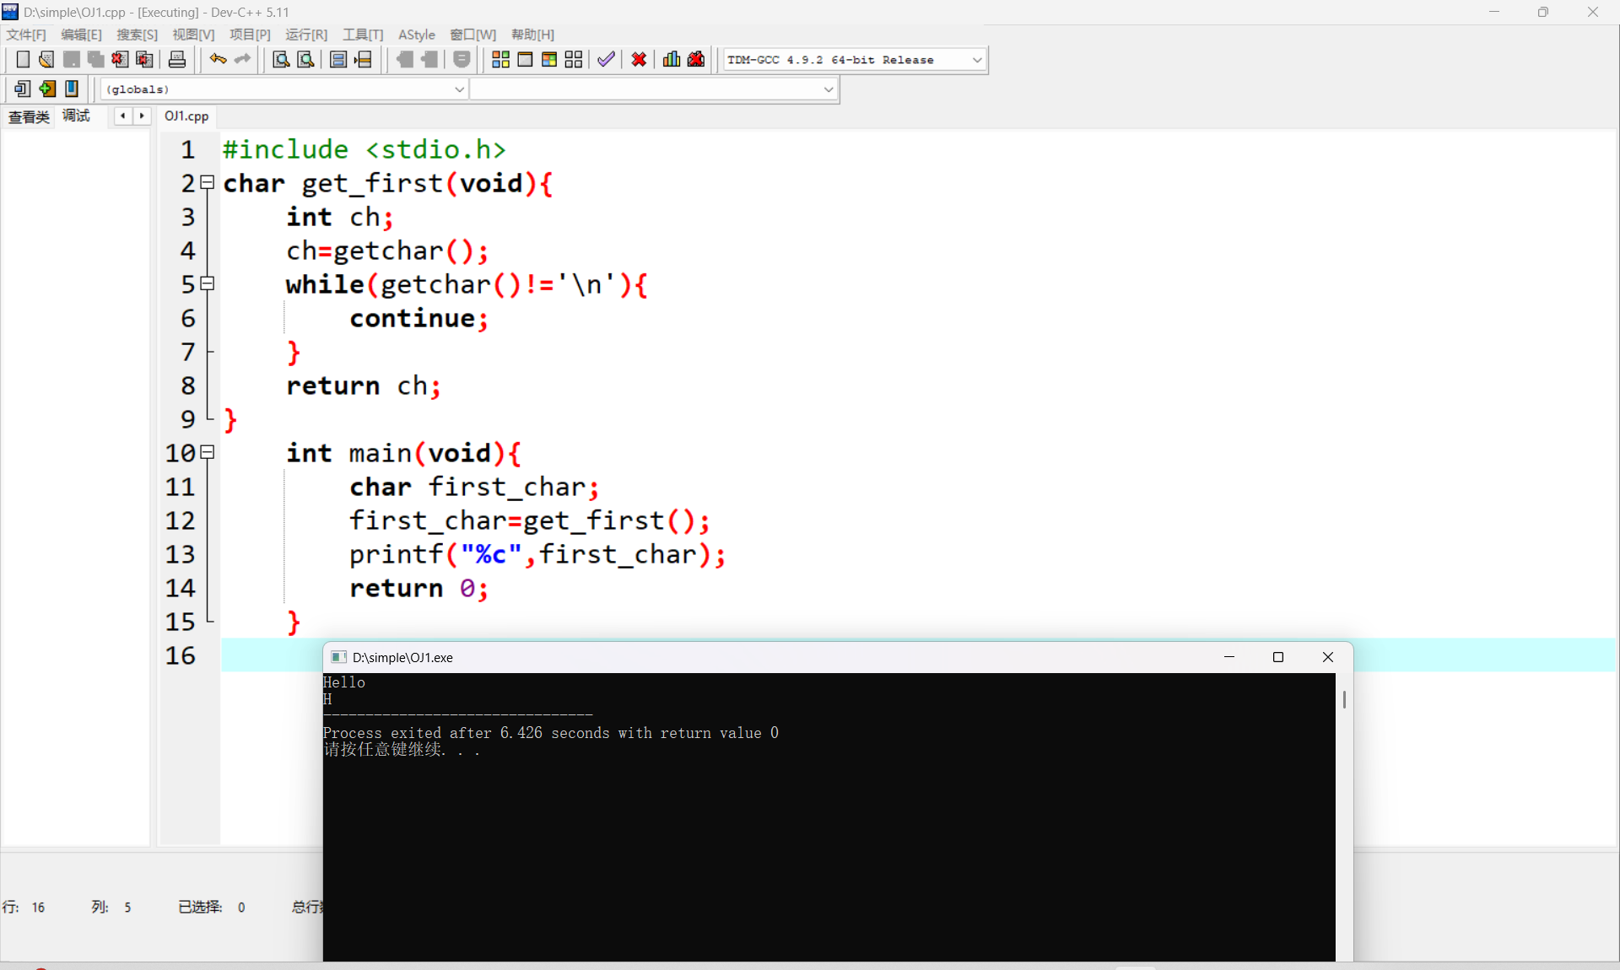Click the profiling bar chart icon
The image size is (1620, 970).
point(672,59)
